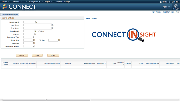Click the First Name lookup magnifier icon
This screenshot has height=101, width=180.
[53, 28]
